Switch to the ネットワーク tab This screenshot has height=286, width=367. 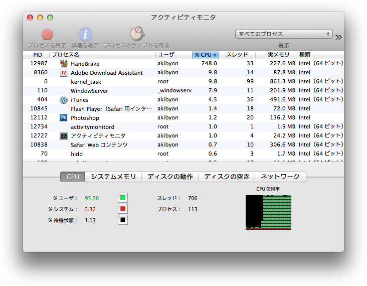280,177
